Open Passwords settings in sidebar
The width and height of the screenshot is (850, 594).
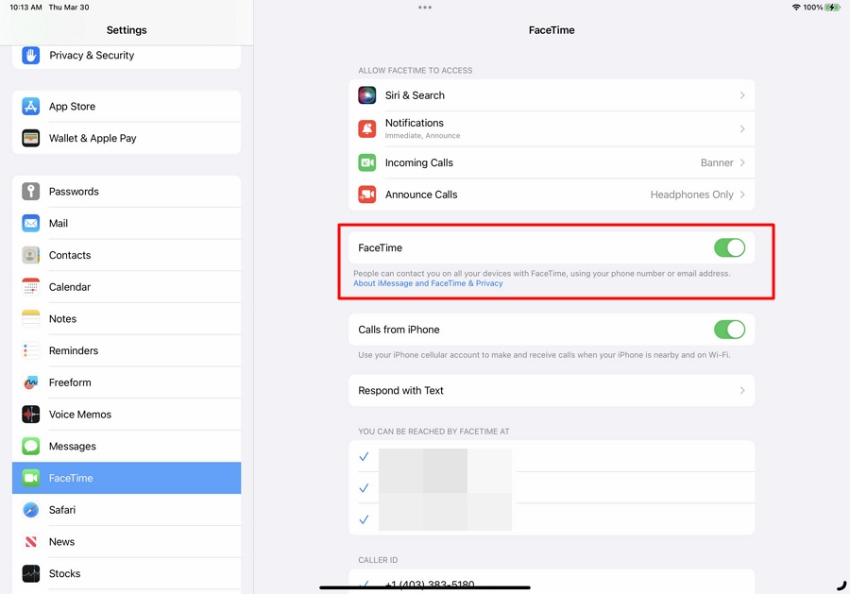127,192
